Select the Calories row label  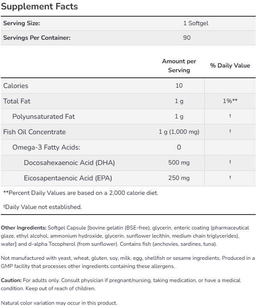point(16,85)
